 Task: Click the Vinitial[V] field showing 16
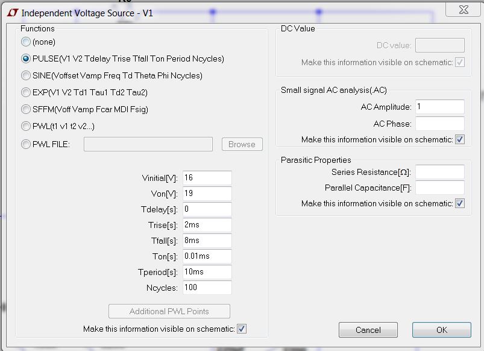click(207, 178)
